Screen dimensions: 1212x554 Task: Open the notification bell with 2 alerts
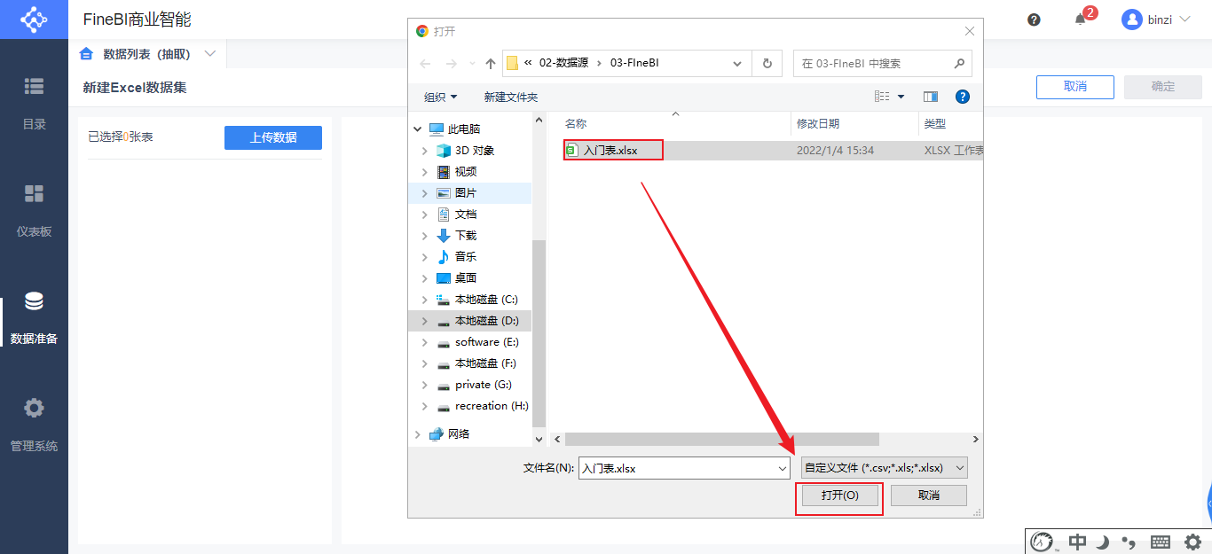click(1080, 20)
